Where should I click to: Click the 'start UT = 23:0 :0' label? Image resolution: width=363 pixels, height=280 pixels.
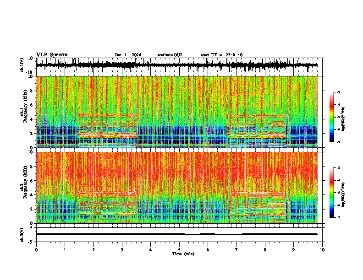pyautogui.click(x=221, y=55)
